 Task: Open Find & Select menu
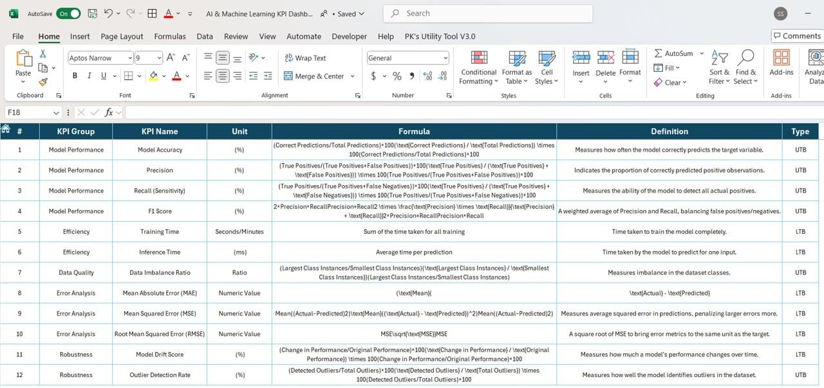tap(746, 67)
